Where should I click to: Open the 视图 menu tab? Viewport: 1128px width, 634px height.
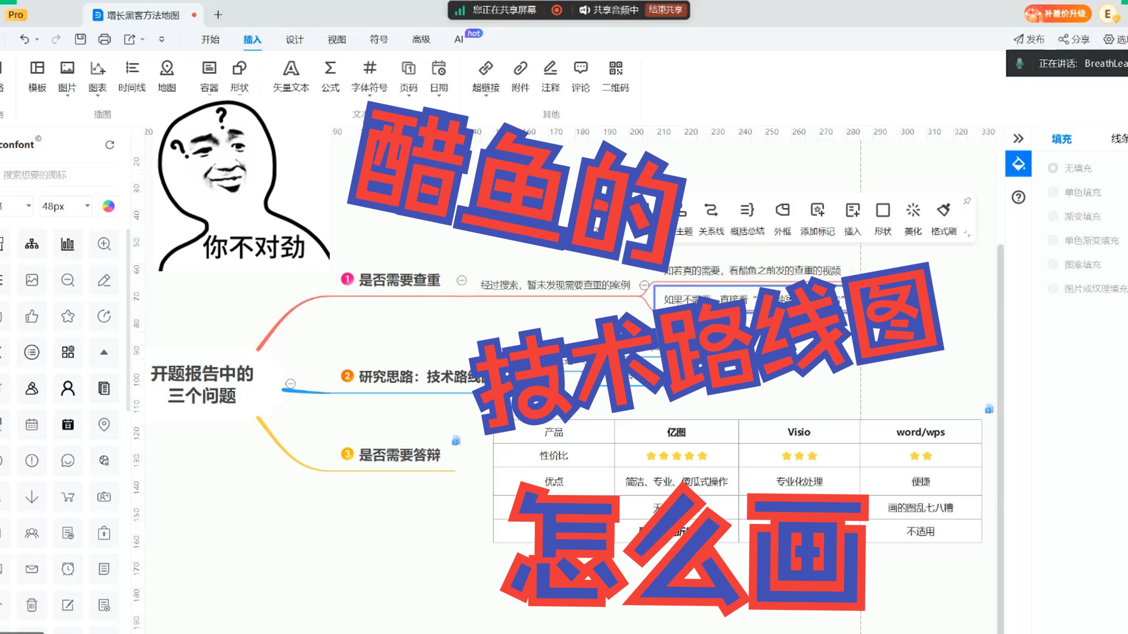tap(336, 39)
